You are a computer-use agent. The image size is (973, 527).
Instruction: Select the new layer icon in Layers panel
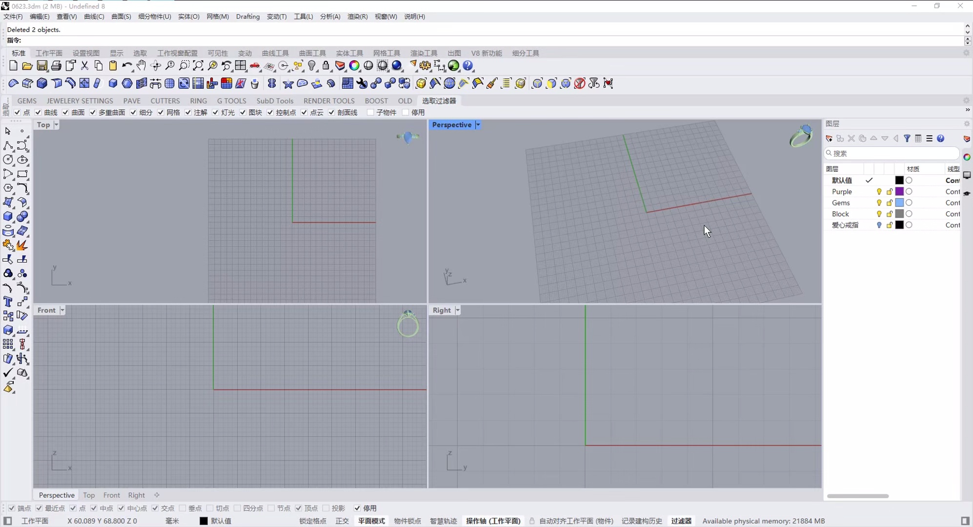pyautogui.click(x=829, y=139)
